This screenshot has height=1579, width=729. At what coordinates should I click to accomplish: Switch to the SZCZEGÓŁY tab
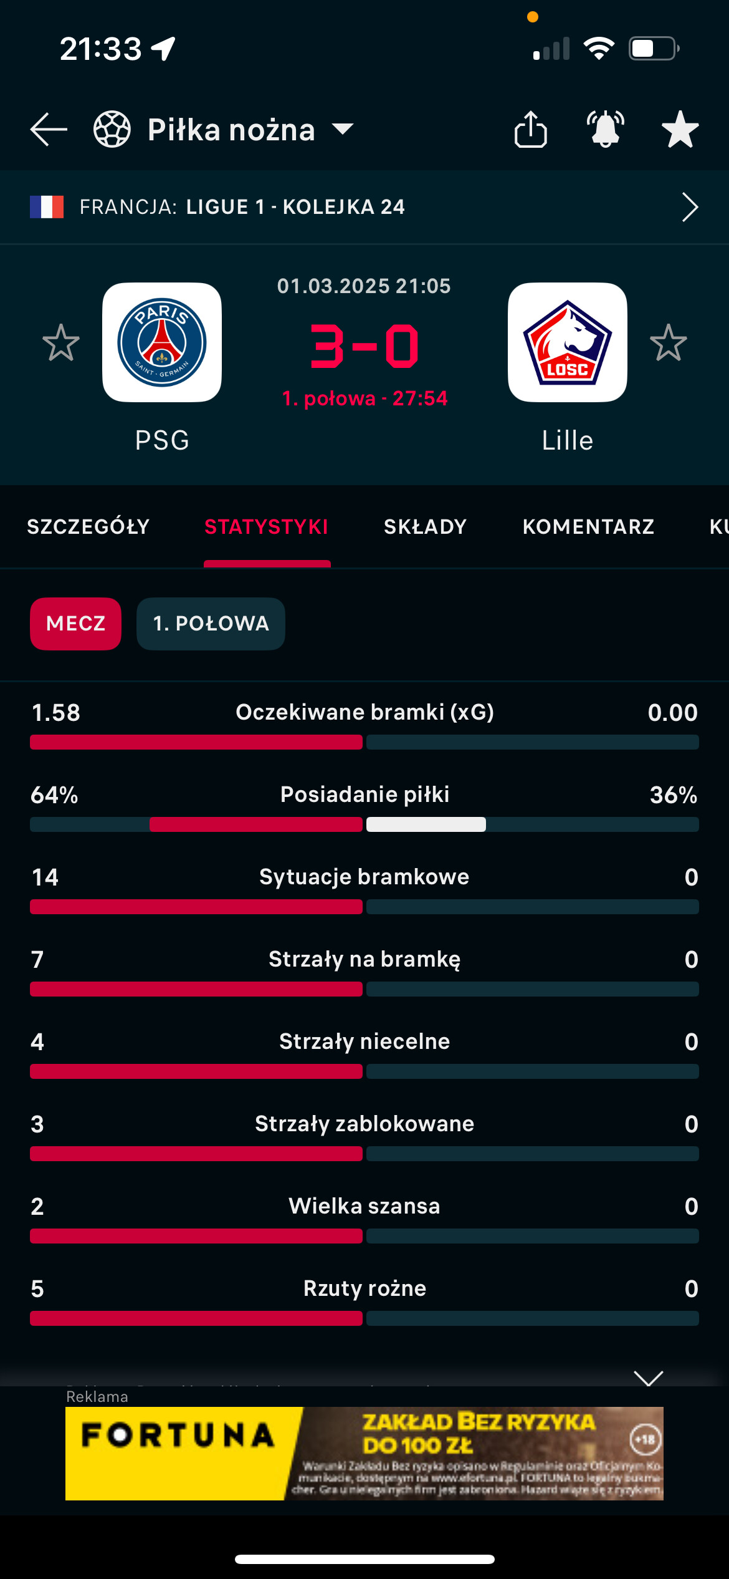[88, 527]
